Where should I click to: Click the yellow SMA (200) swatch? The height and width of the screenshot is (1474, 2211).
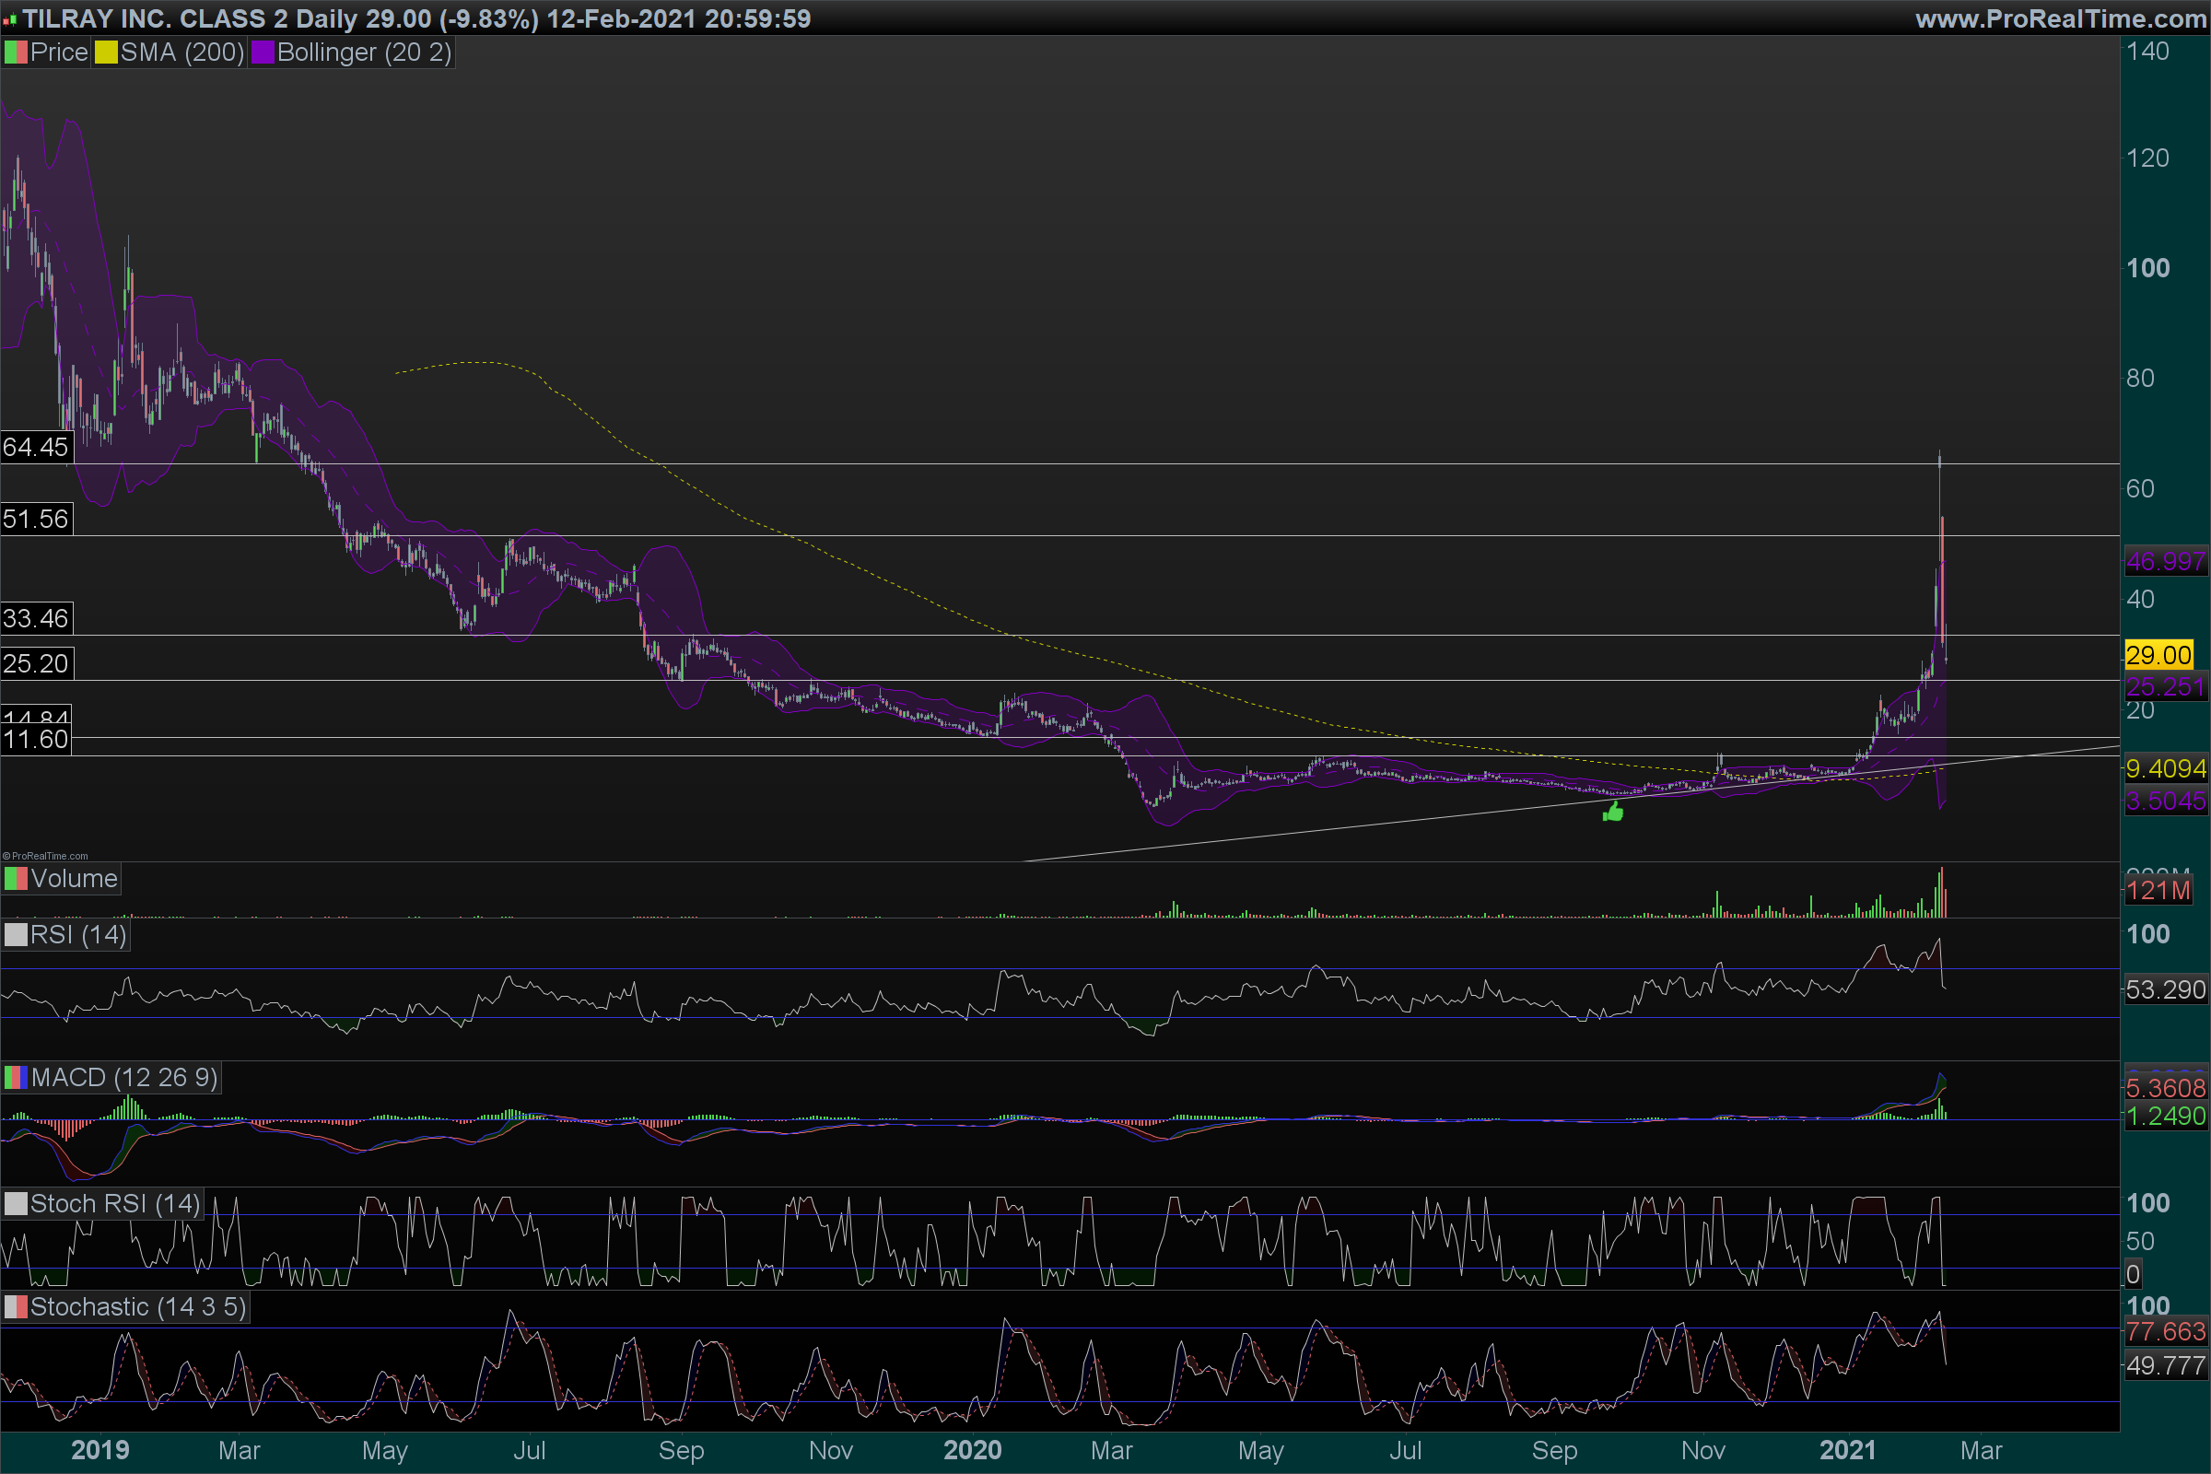click(x=106, y=53)
